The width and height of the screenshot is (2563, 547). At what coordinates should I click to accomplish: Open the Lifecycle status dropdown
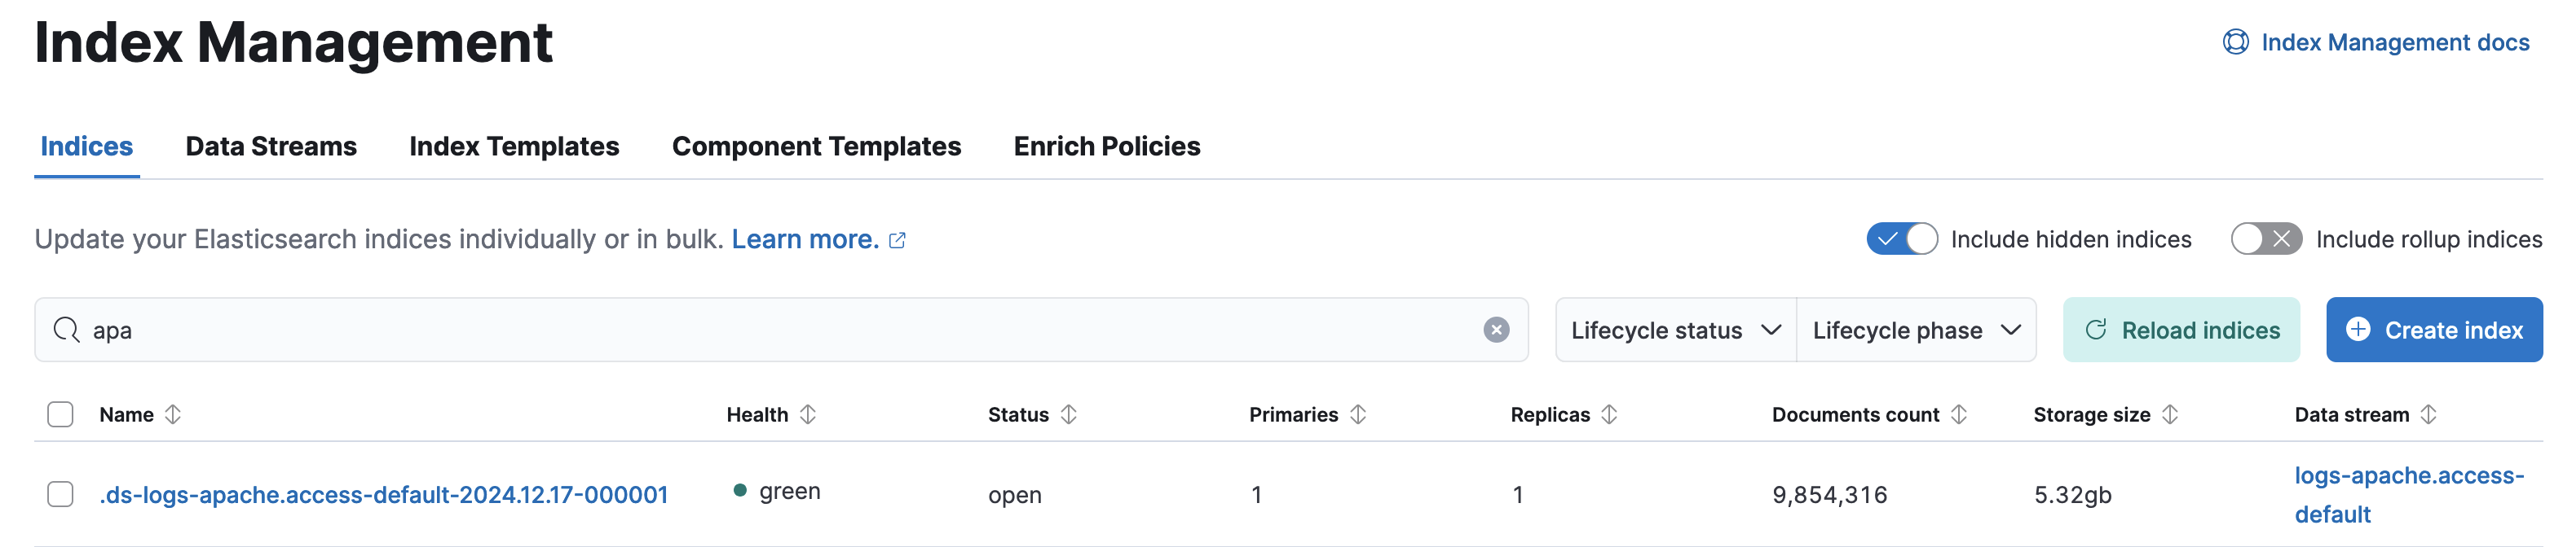tap(1675, 330)
